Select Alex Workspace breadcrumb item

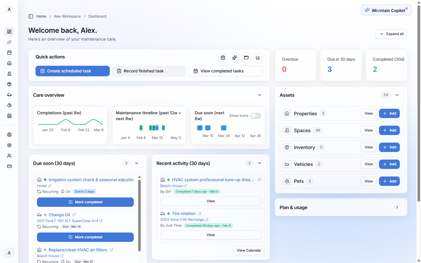67,16
